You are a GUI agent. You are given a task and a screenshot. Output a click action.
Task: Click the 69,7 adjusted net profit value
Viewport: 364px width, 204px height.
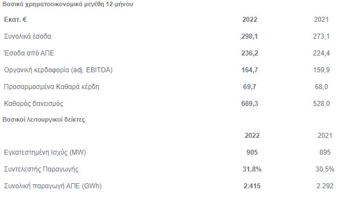[x=250, y=87]
